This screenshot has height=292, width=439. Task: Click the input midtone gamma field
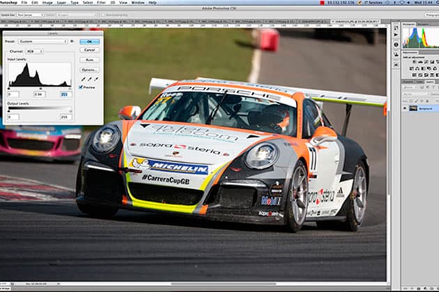click(40, 95)
